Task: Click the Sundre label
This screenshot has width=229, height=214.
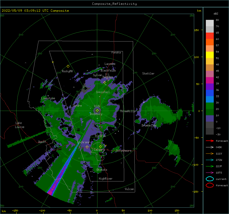Action: pyautogui.click(x=77, y=106)
